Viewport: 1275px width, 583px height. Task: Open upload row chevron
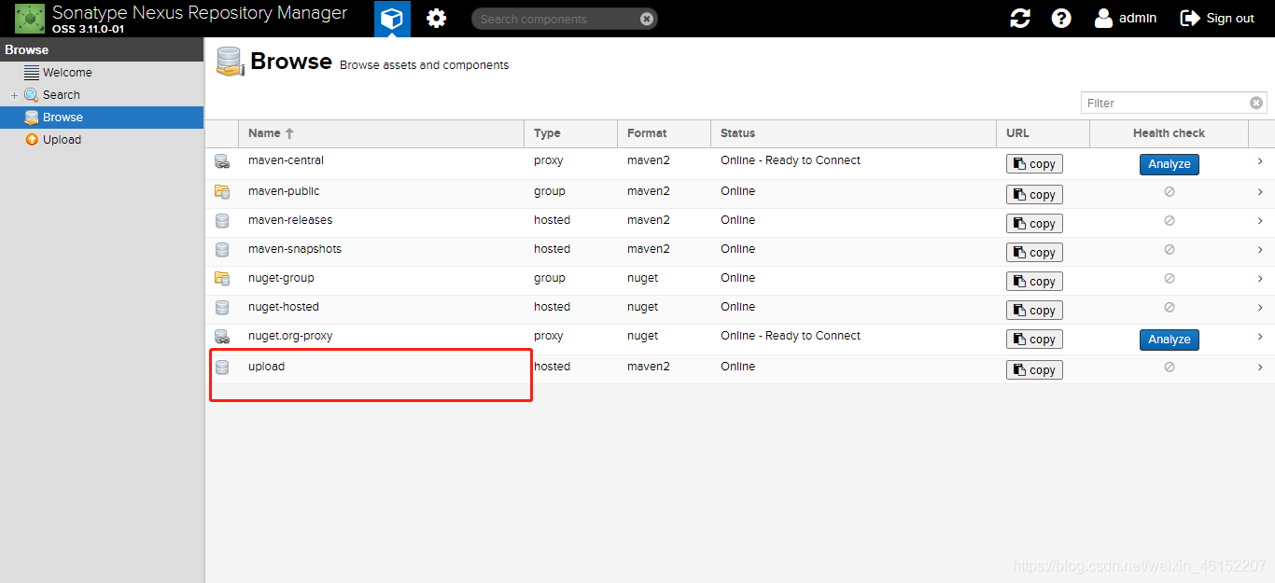[1260, 368]
